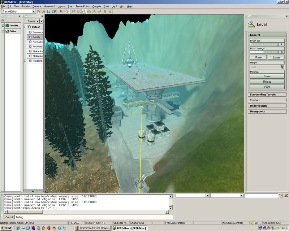The image size is (289, 231).
Task: Click the console command input field
Action: click(261, 195)
